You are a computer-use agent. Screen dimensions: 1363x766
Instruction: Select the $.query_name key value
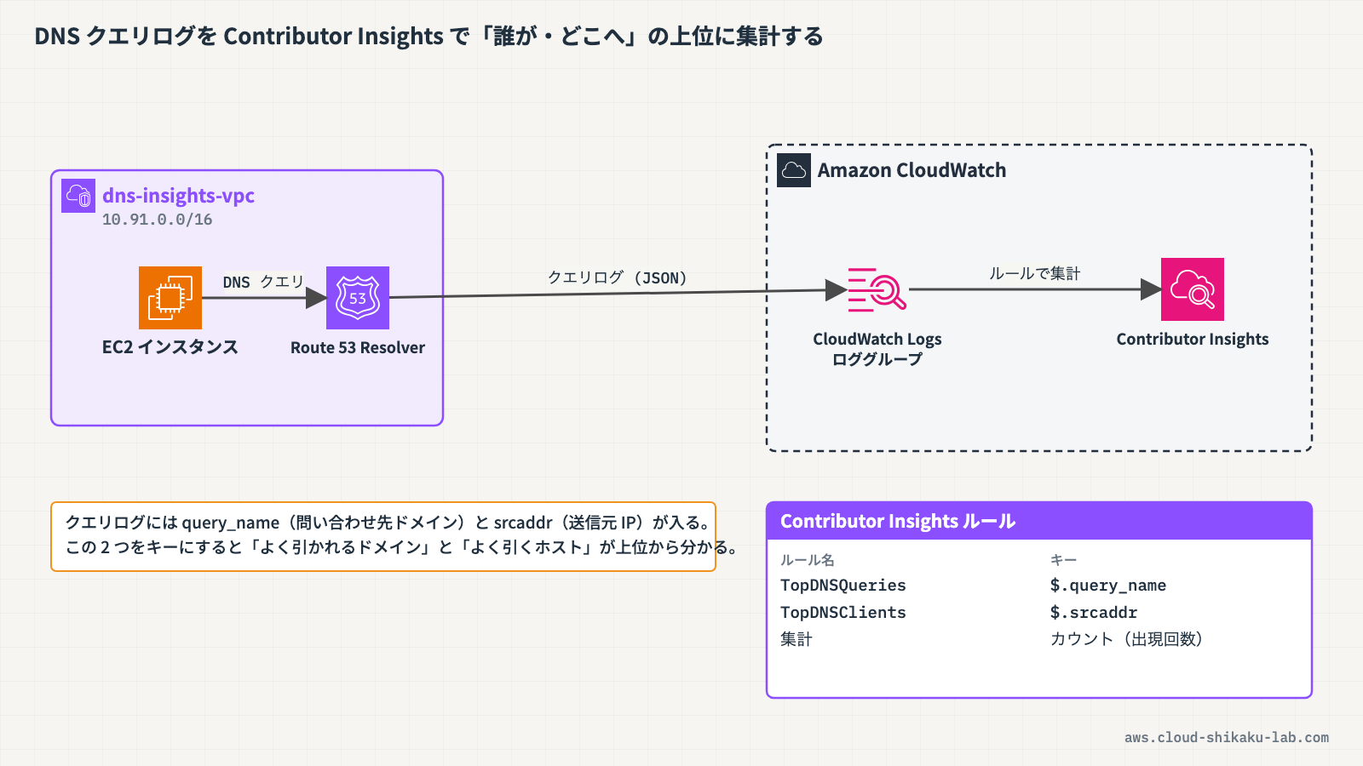1108,586
